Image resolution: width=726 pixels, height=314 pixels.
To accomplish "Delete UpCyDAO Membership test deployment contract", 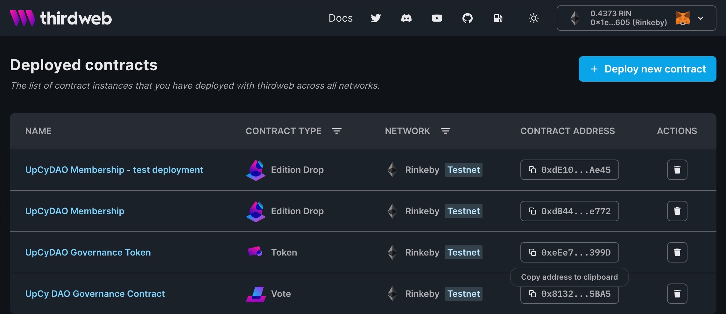I will click(x=677, y=170).
